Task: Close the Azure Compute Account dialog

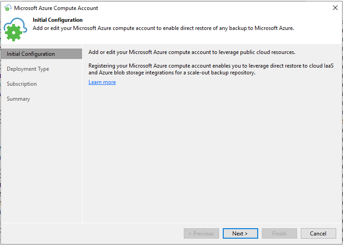Action: 335,8
